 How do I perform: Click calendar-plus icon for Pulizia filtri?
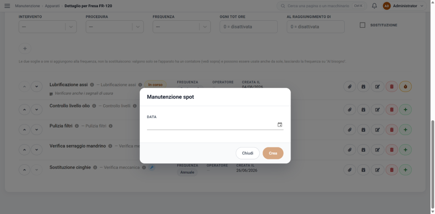364,130
